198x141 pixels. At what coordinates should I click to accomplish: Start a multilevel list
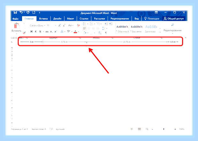tap(98, 24)
